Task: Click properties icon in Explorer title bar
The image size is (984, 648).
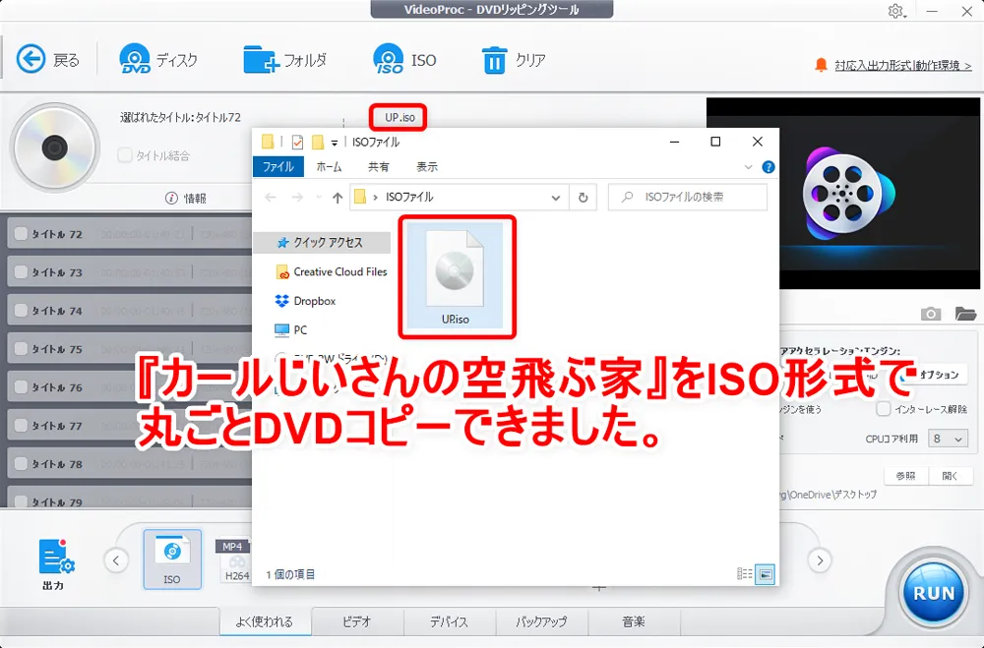Action: pos(297,143)
